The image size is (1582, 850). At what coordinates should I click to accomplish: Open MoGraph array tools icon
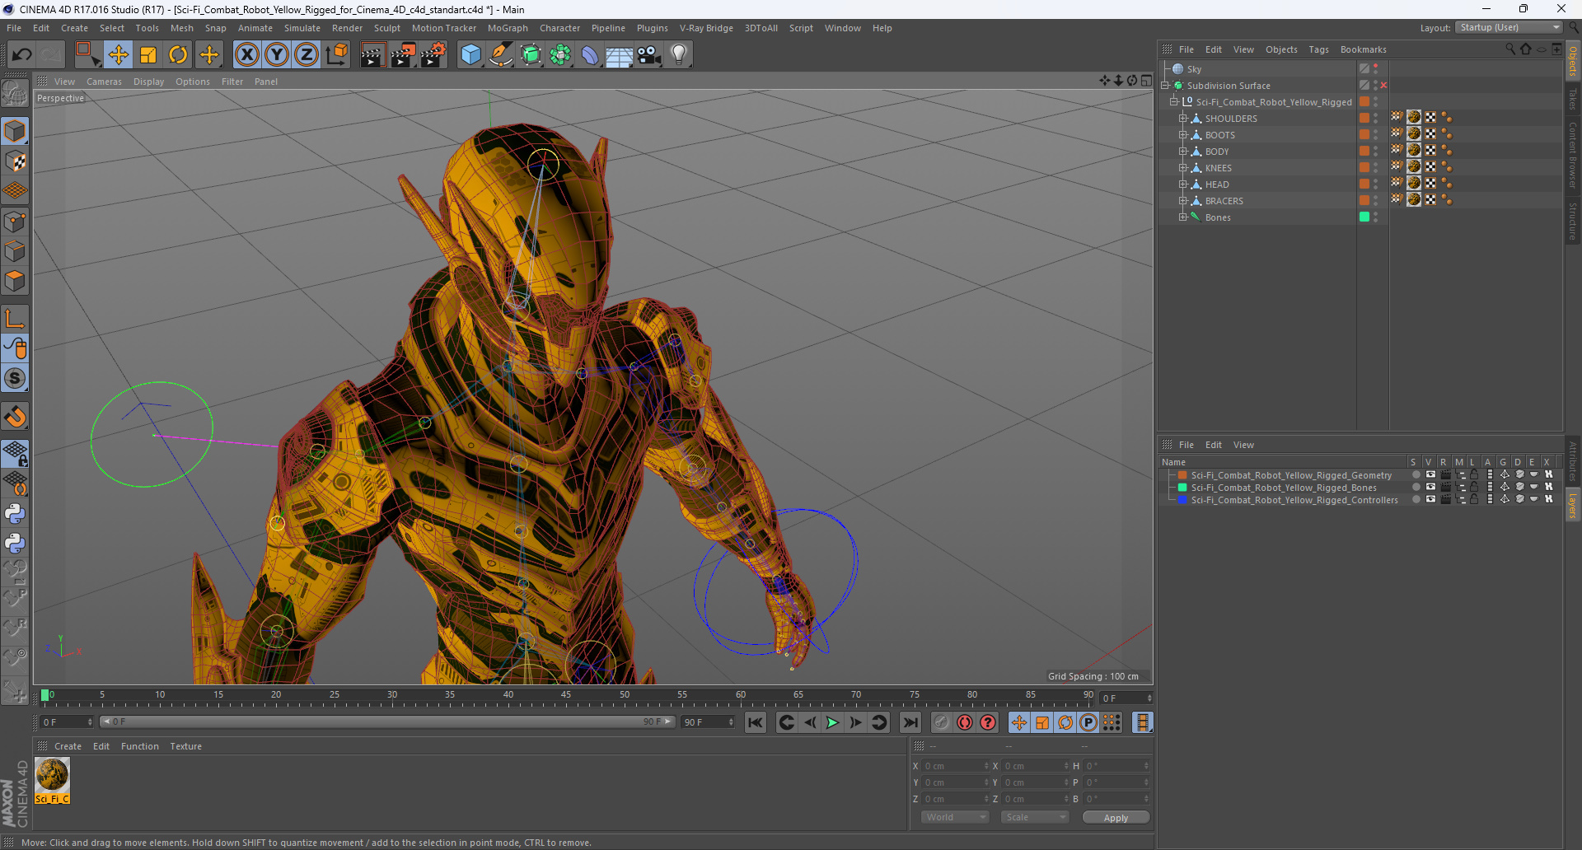point(560,55)
